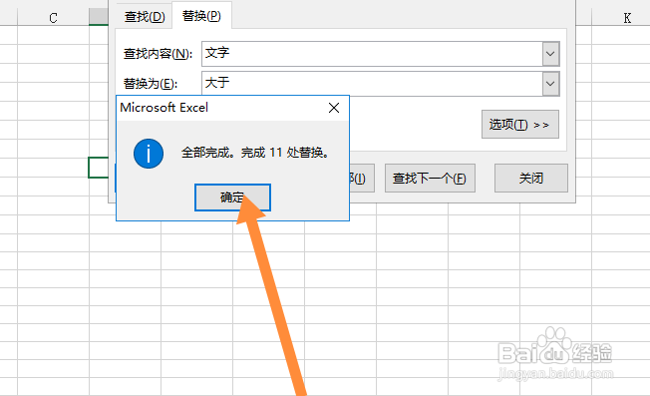Confirm the message with 确定 button

(x=232, y=198)
